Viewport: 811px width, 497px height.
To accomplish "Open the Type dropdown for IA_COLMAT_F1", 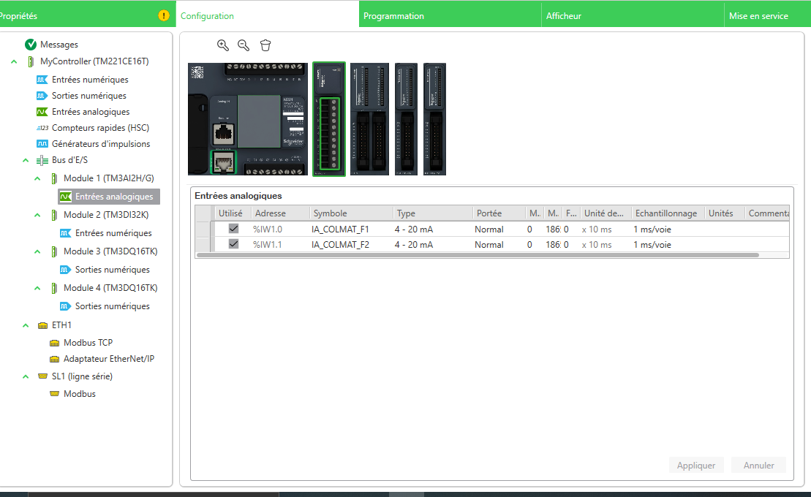I will click(431, 229).
